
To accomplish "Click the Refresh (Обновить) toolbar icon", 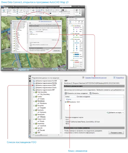I will point(91,93).
